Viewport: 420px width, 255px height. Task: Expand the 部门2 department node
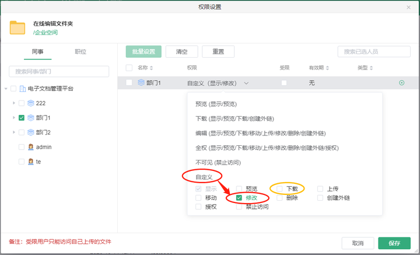(14, 132)
